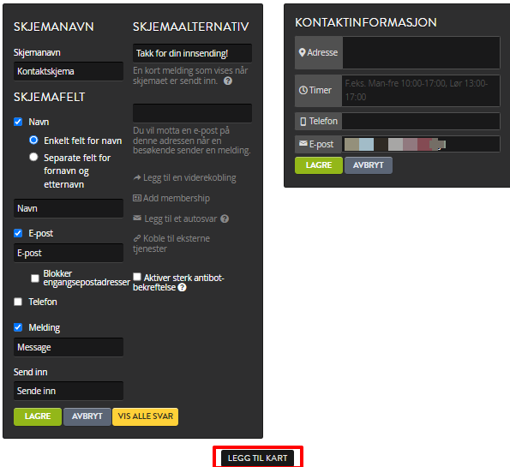
Task: Open Koble til eksterne tjenester link
Action: tap(171, 243)
